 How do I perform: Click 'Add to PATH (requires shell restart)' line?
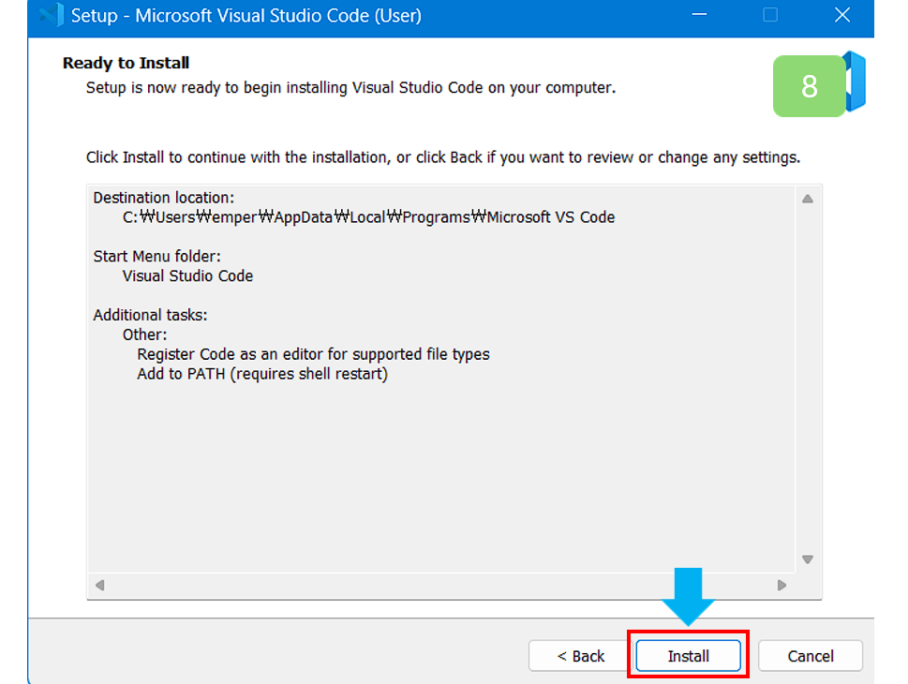click(262, 374)
